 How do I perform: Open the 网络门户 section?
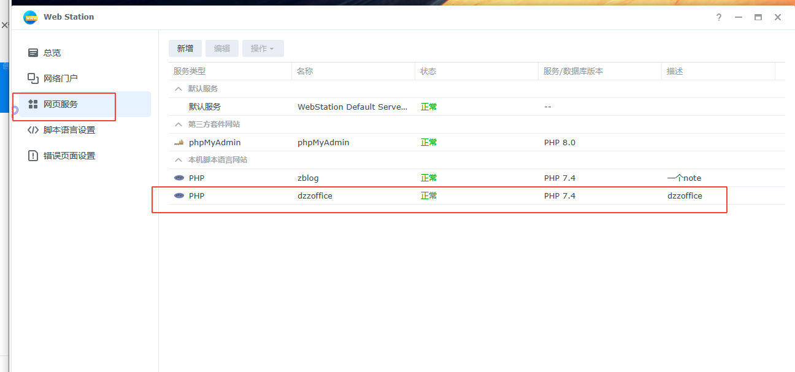pyautogui.click(x=85, y=78)
